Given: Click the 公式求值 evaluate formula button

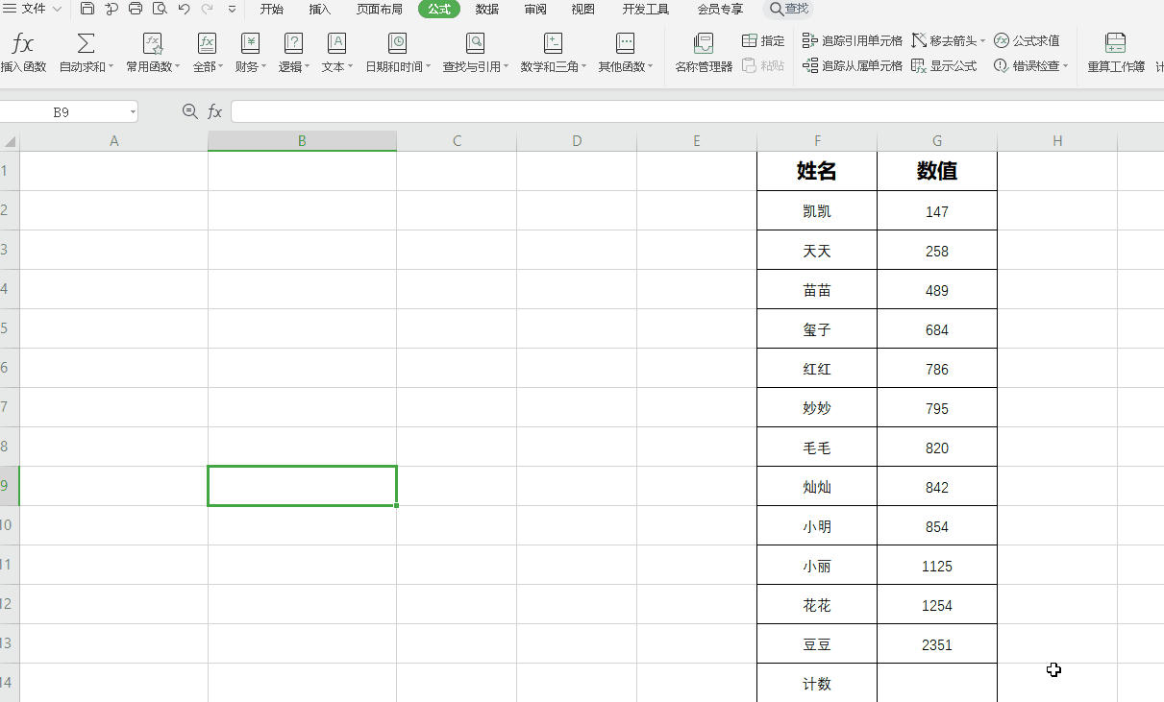Looking at the screenshot, I should 1028,40.
